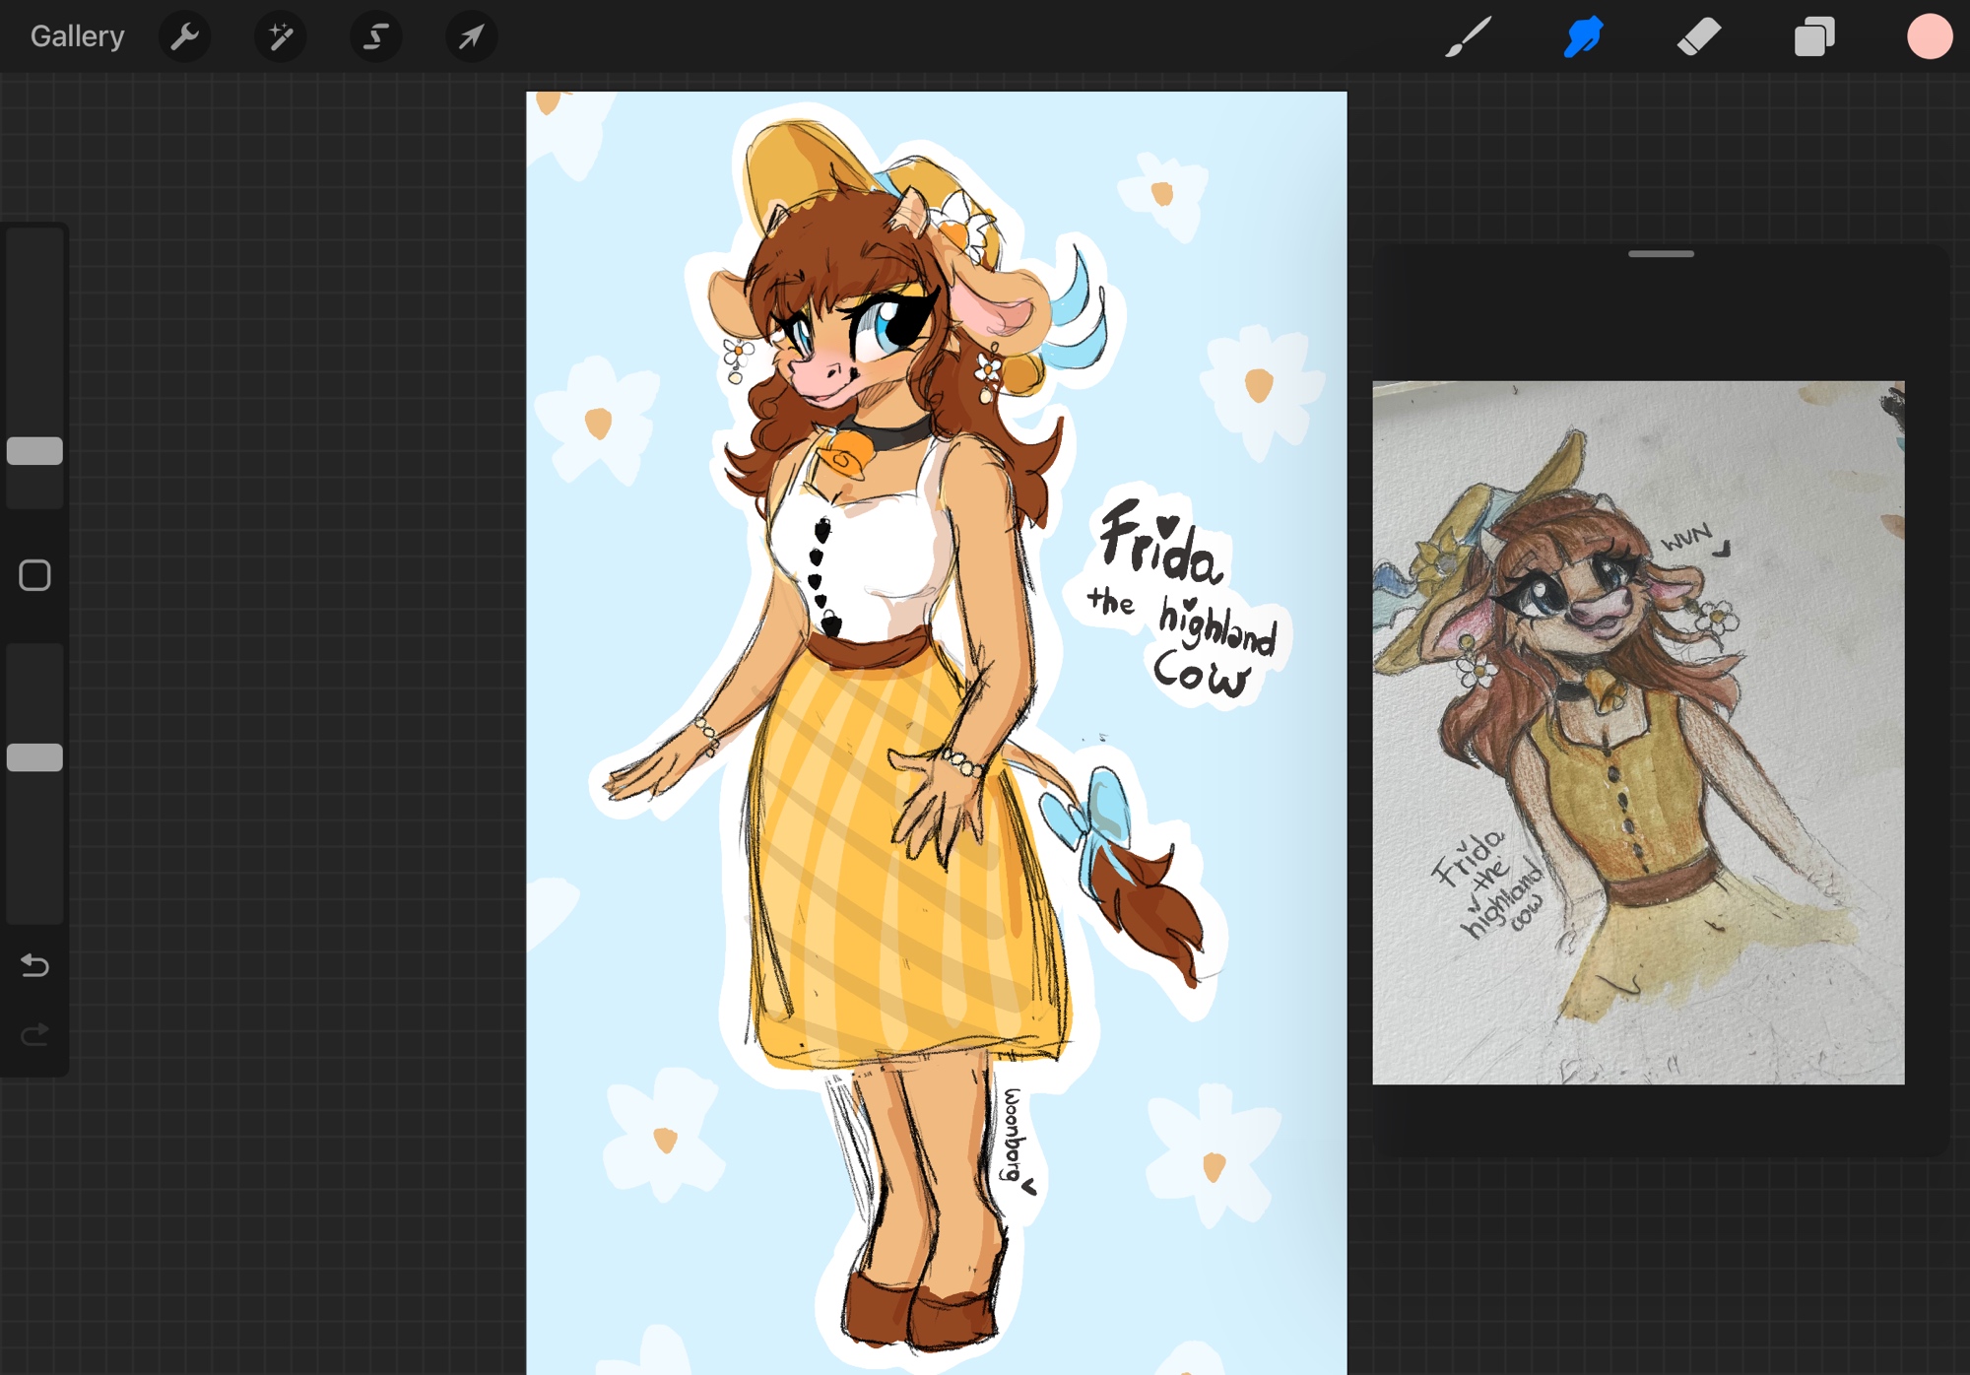This screenshot has height=1375, width=1970.
Task: Select the Eraser tool
Action: pyautogui.click(x=1698, y=37)
